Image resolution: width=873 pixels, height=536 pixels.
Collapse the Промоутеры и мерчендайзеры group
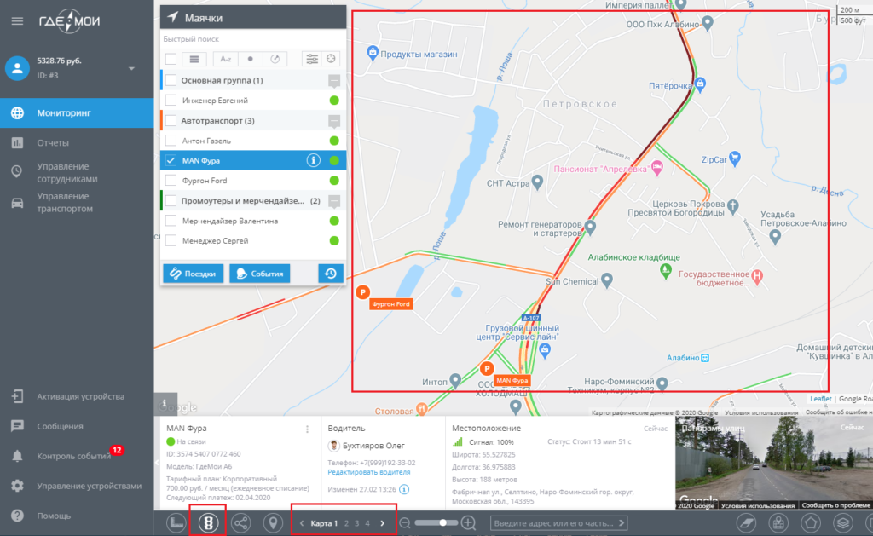coord(334,201)
